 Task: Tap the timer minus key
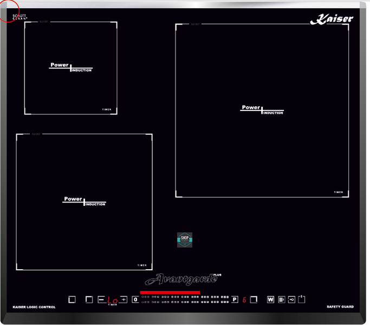(101, 300)
